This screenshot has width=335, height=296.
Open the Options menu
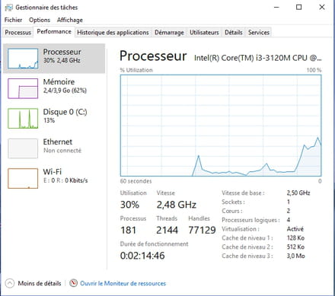40,20
